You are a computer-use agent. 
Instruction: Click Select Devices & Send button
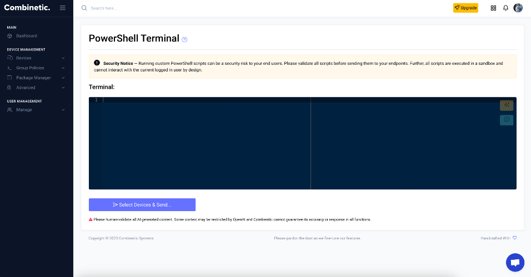point(142,205)
